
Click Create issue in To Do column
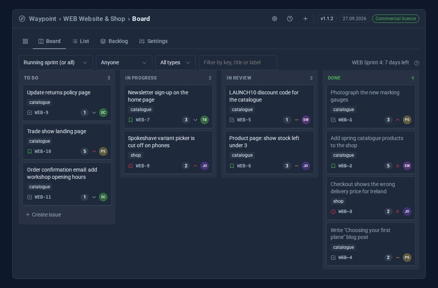(x=43, y=215)
